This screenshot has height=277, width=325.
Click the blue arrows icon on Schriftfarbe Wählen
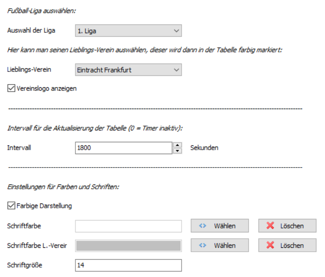[202, 226]
